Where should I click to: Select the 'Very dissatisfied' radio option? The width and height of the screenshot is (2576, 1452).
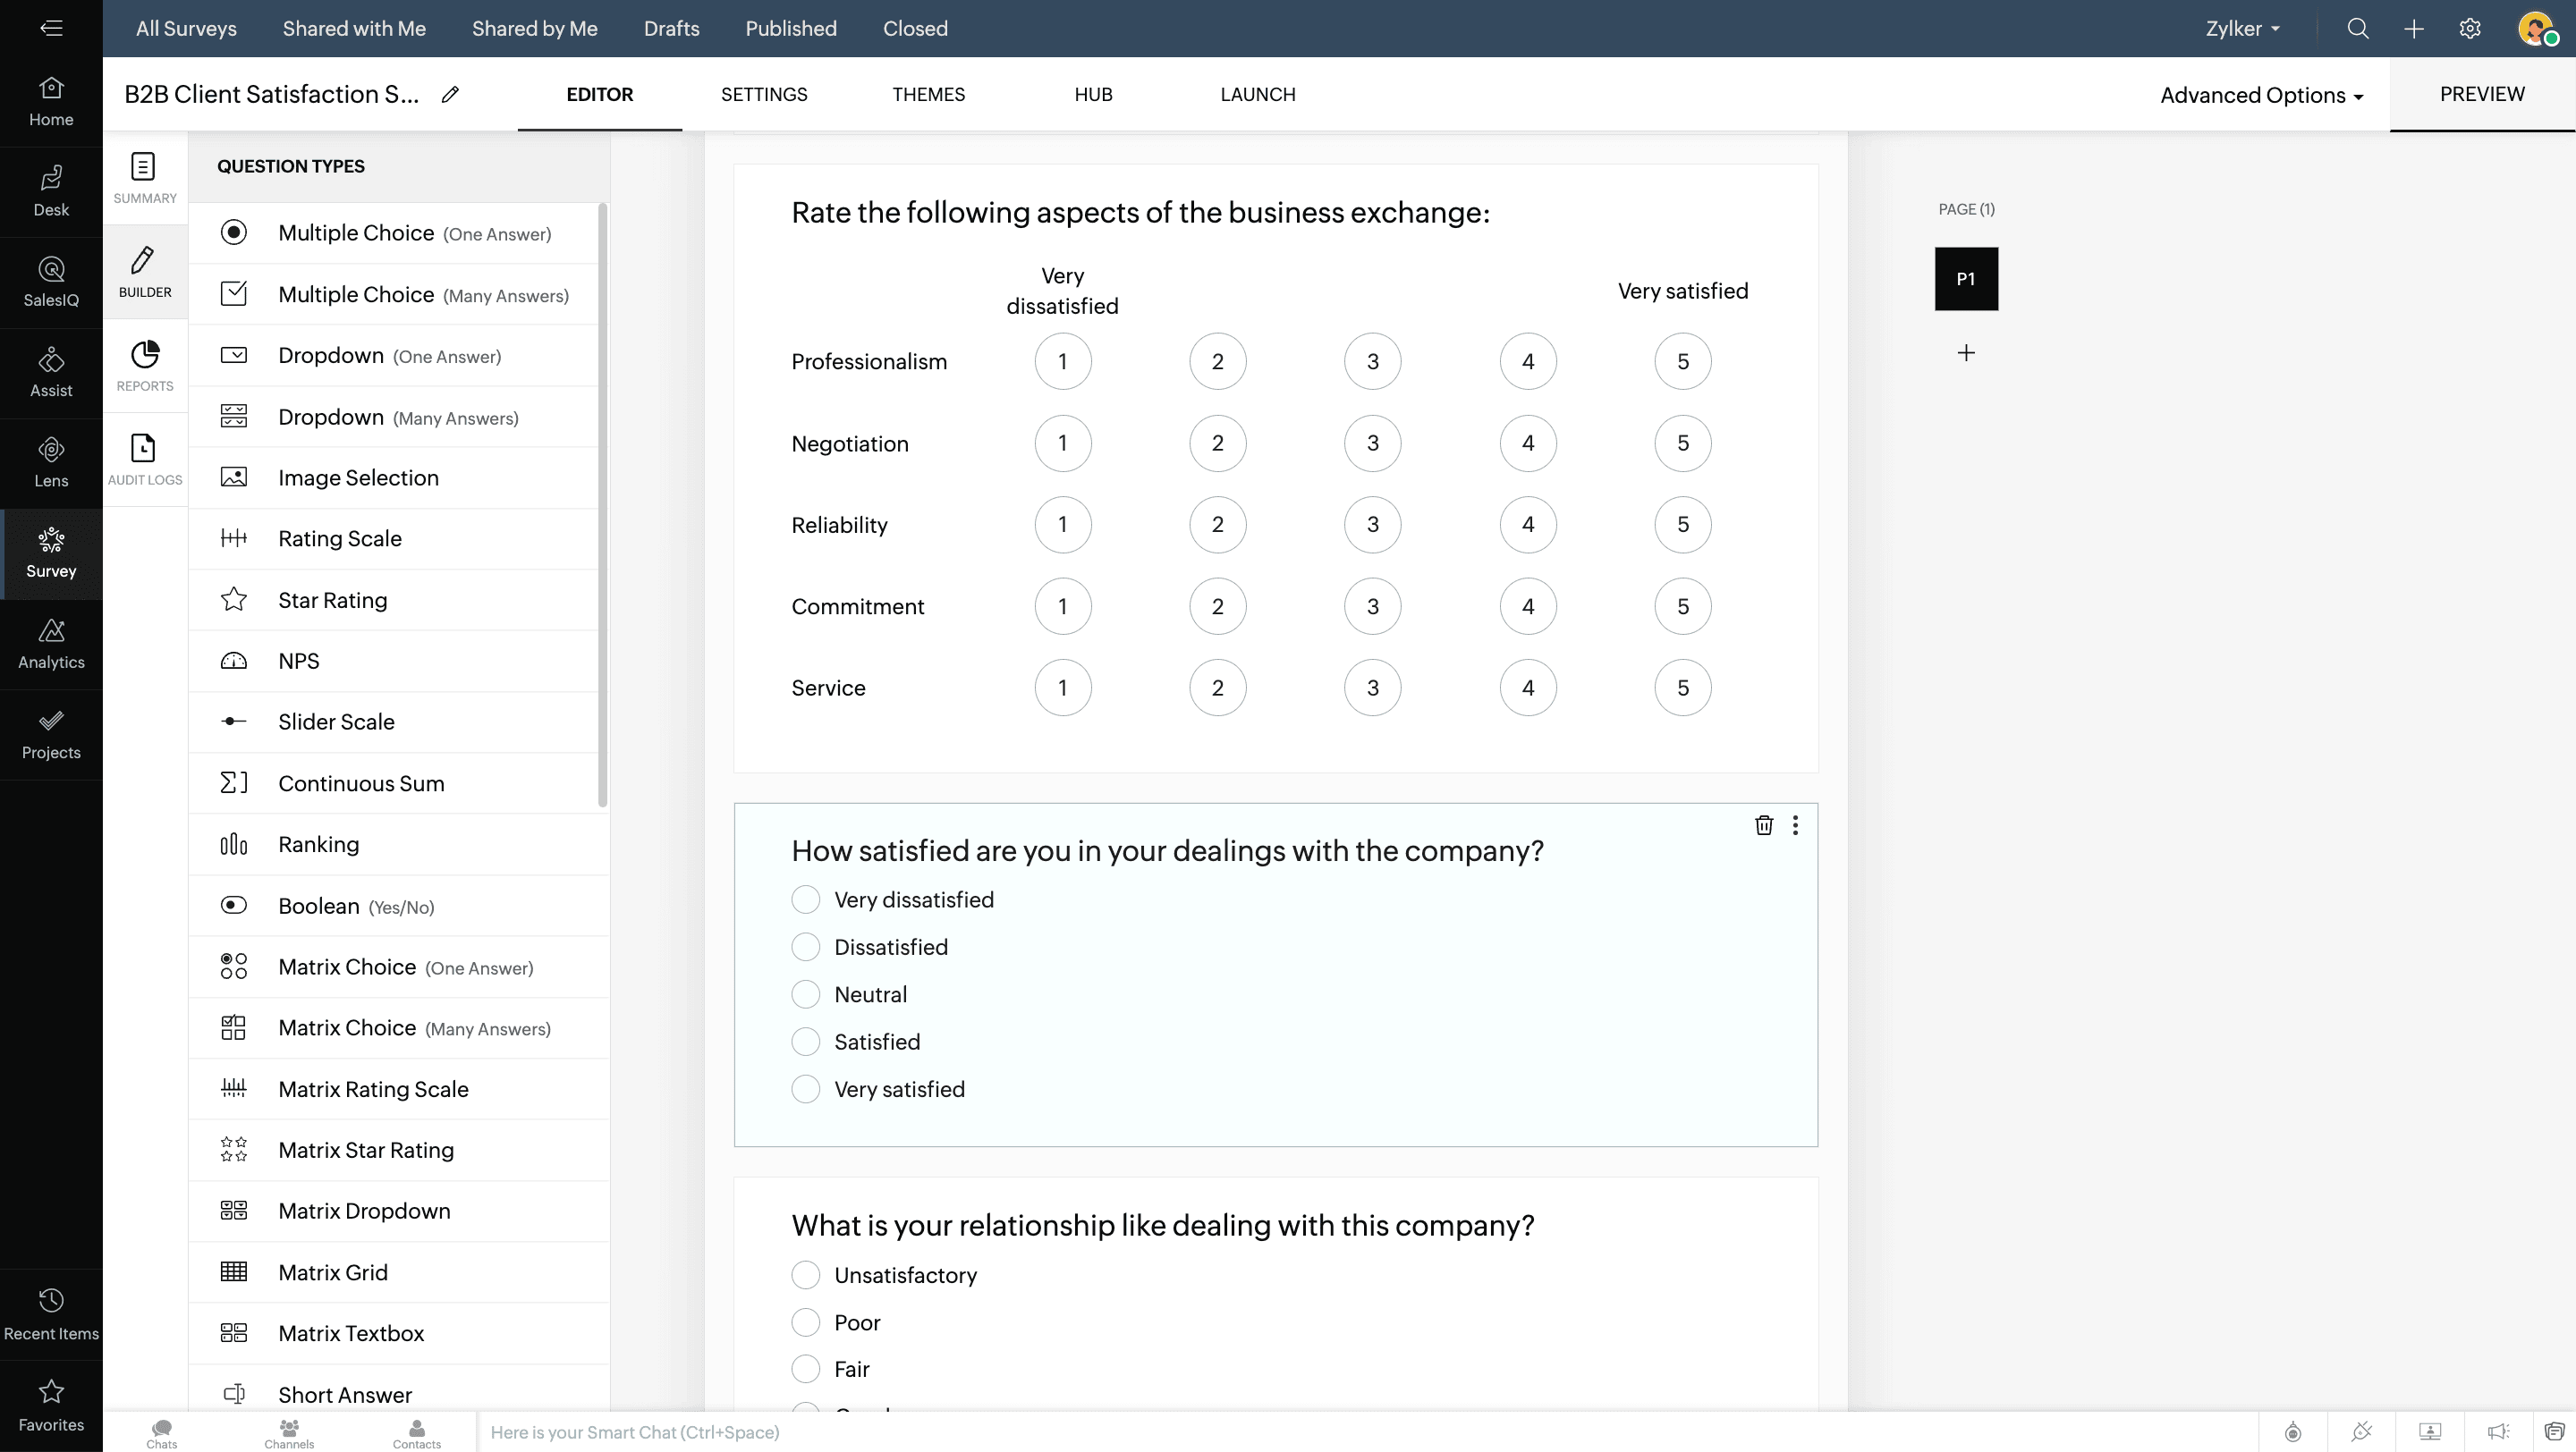point(806,899)
